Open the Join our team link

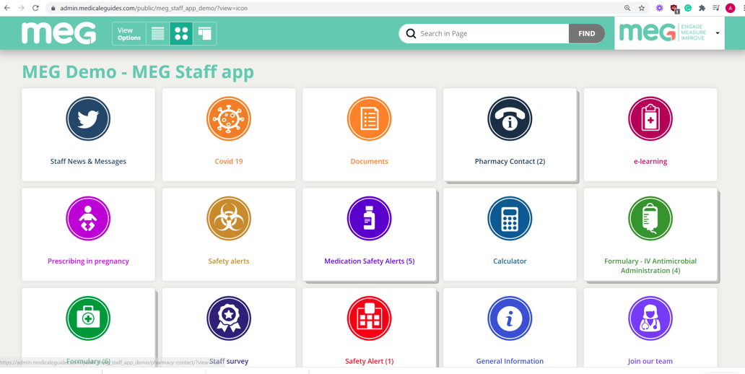pos(650,361)
